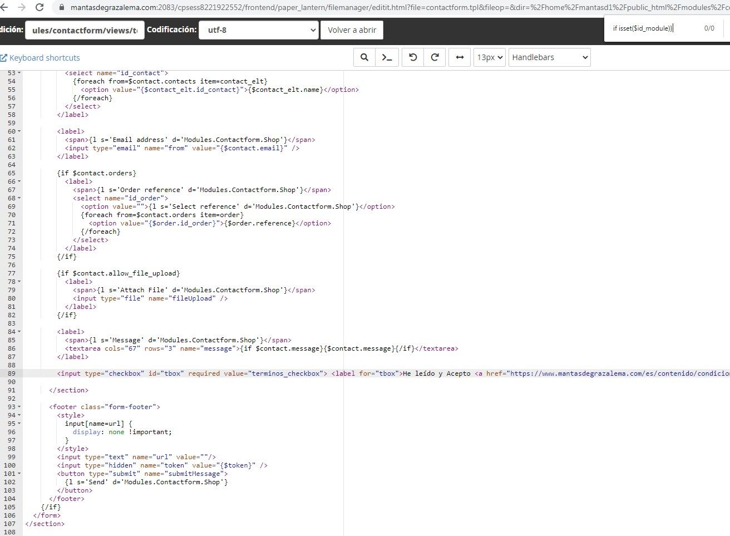Click the browser forward arrow
This screenshot has height=536, width=730.
coord(22,7)
